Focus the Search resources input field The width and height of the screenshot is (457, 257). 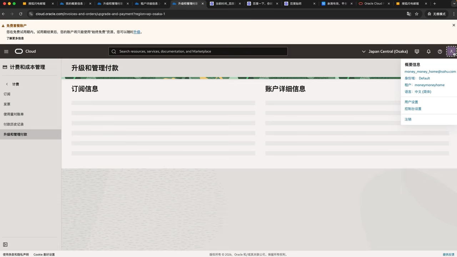[x=198, y=51]
